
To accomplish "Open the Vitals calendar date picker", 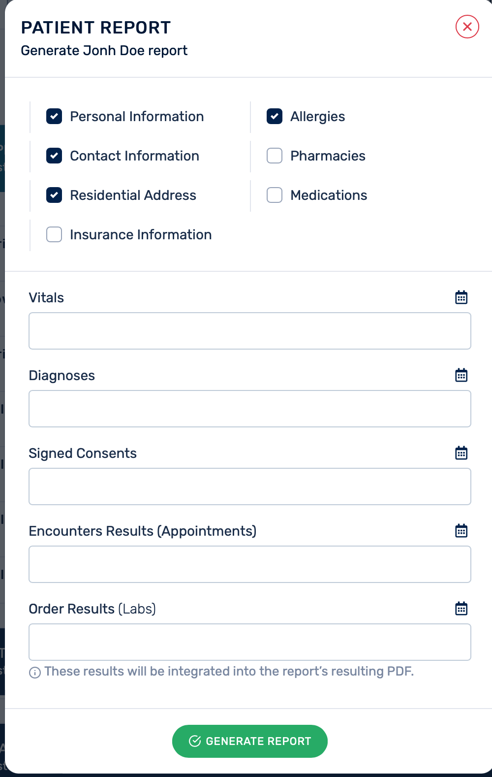I will tap(461, 297).
